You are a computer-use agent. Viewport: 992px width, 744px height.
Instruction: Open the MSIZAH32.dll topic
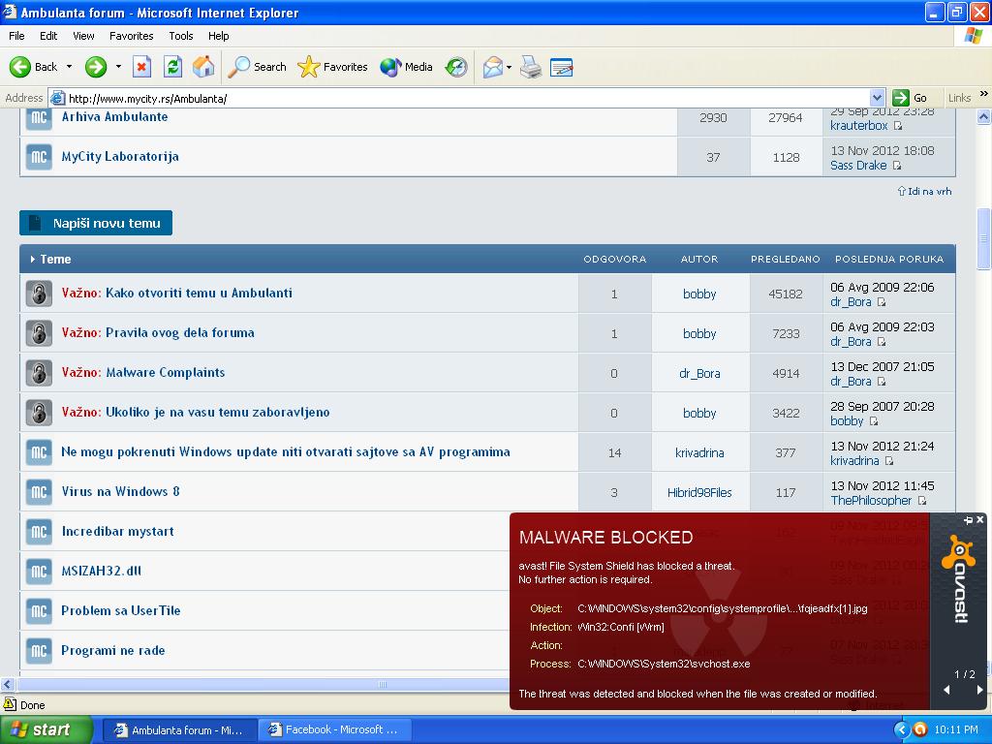(x=101, y=571)
